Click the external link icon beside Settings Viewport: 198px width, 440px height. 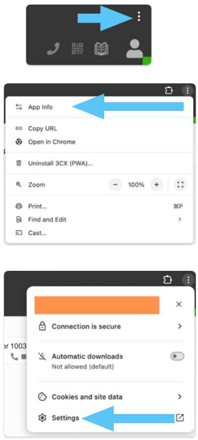pos(180,418)
